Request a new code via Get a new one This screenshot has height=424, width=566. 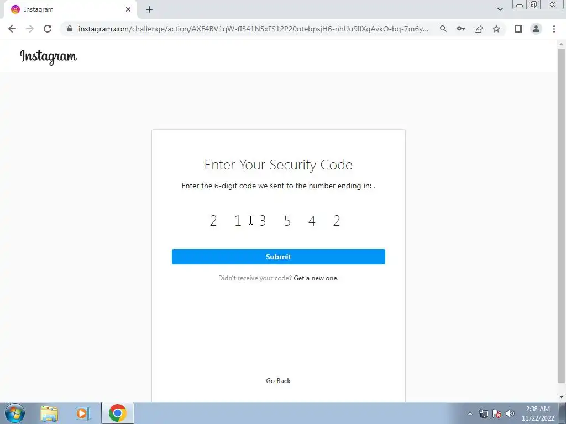click(316, 278)
